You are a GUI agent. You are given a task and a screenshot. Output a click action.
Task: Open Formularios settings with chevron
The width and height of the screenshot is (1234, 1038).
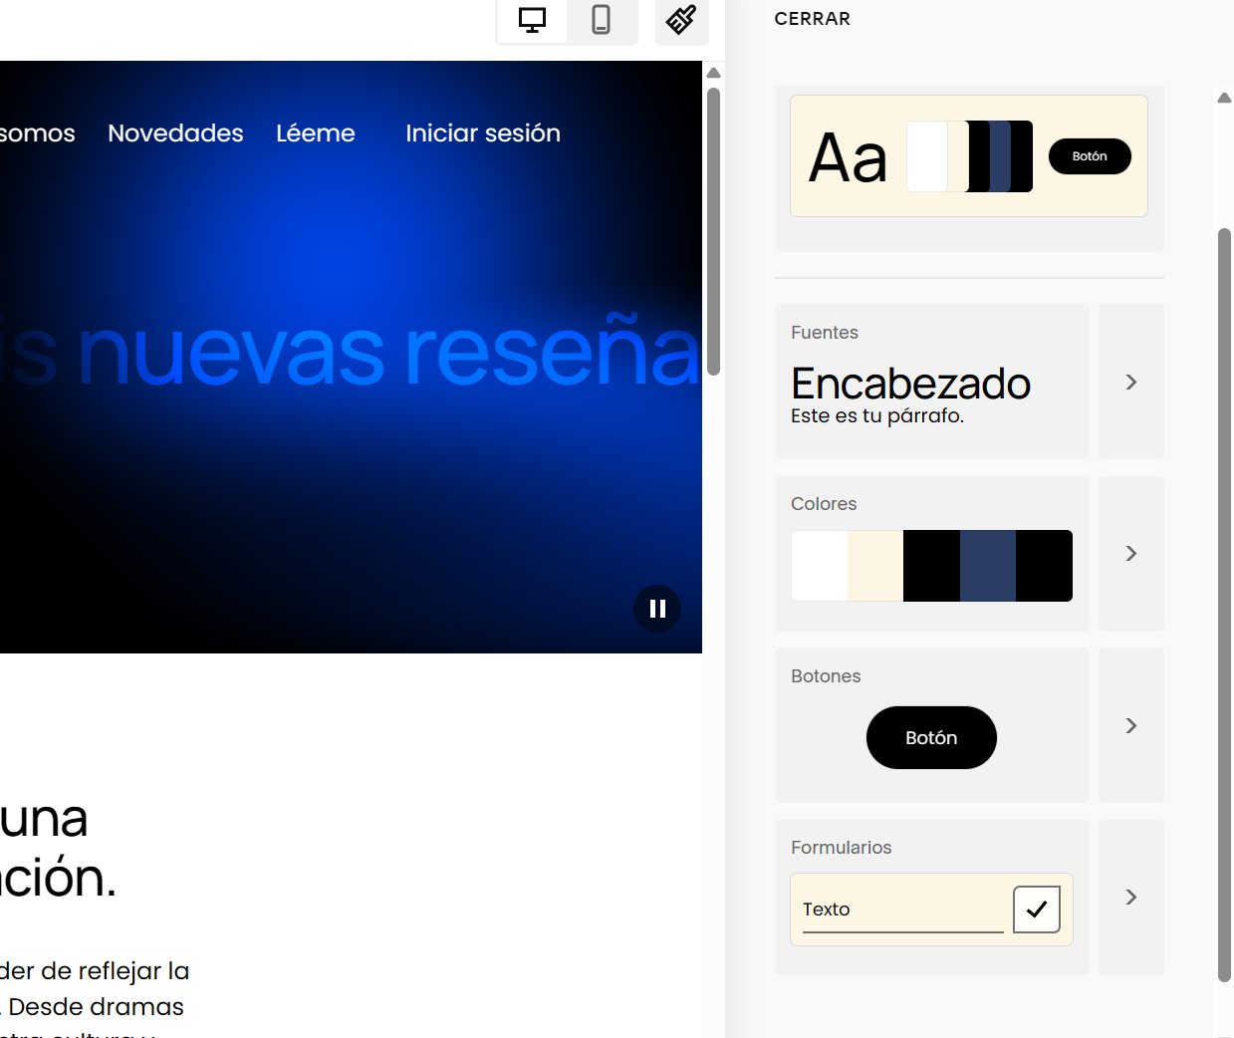(x=1130, y=898)
